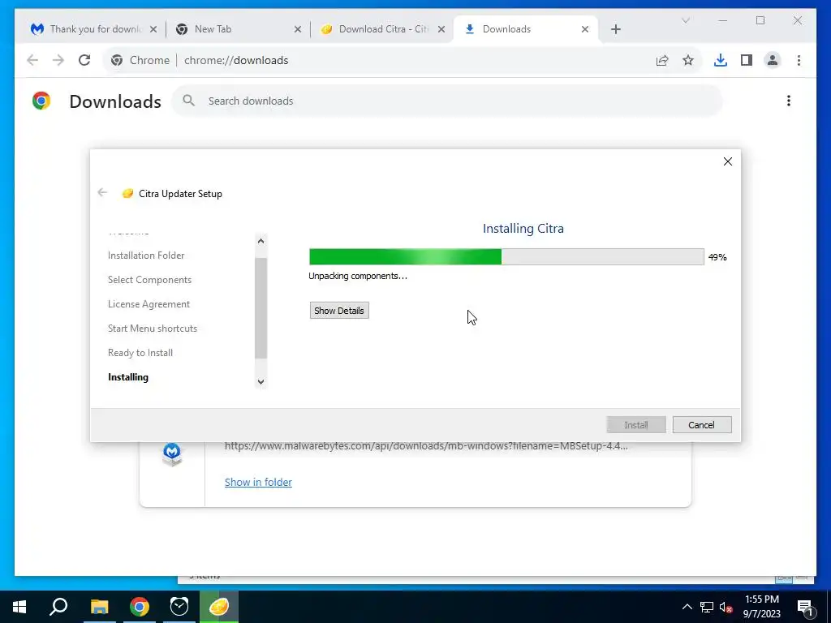Click the Citra lemon icon in setup title
Viewport: 831px width, 623px height.
pyautogui.click(x=127, y=193)
